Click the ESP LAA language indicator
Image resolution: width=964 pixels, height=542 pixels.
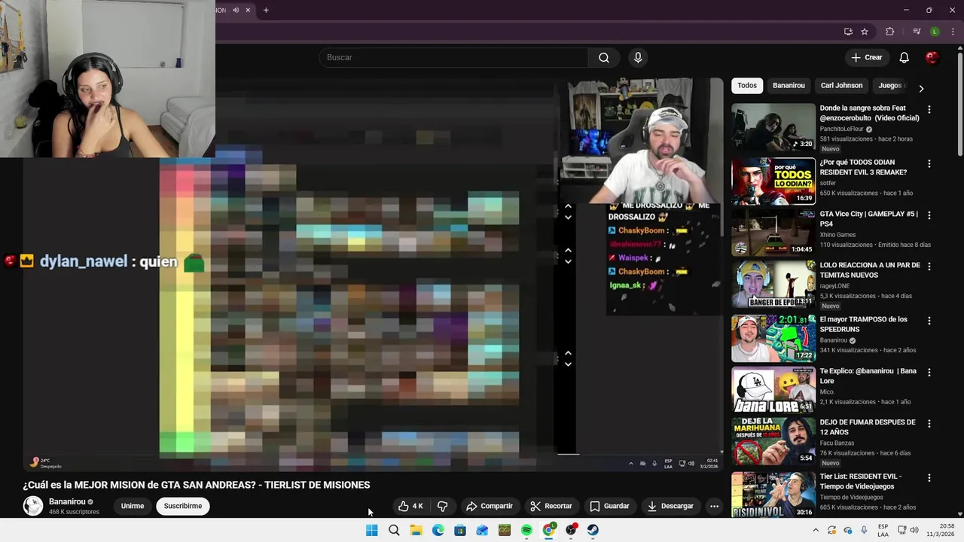point(883,530)
